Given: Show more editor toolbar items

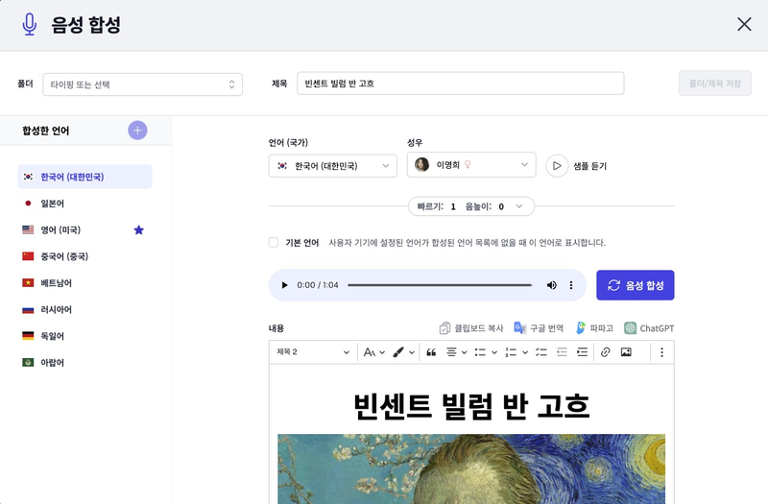Looking at the screenshot, I should coord(661,352).
